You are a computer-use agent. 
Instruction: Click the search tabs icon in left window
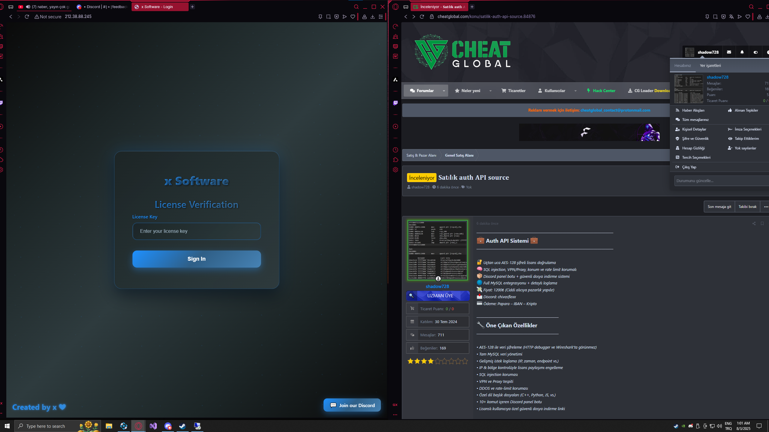tap(356, 7)
